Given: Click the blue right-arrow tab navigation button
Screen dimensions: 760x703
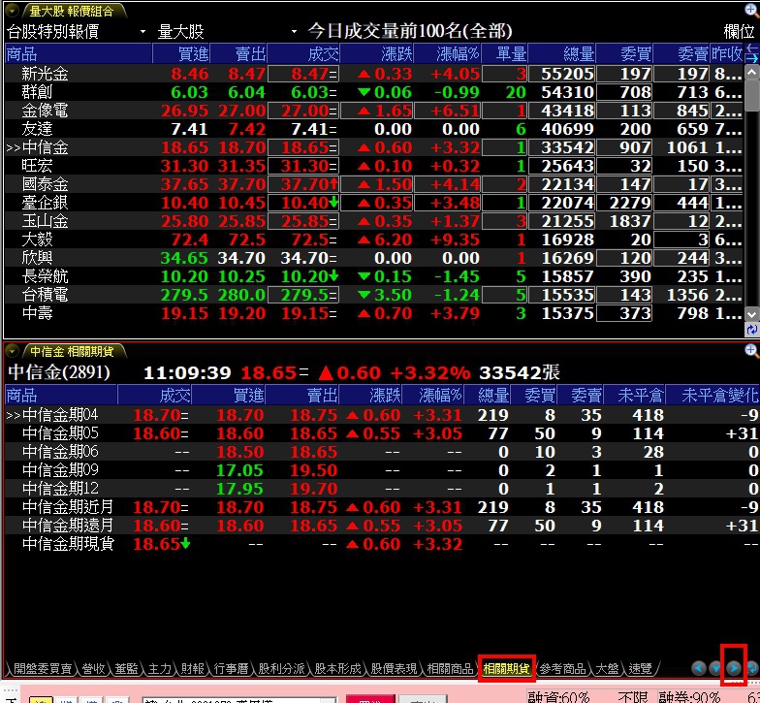Looking at the screenshot, I should (733, 668).
